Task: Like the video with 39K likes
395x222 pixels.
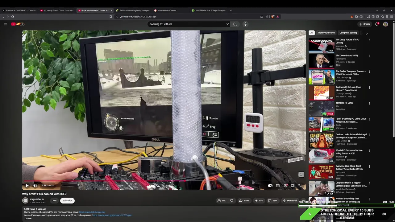Action: coord(222,201)
